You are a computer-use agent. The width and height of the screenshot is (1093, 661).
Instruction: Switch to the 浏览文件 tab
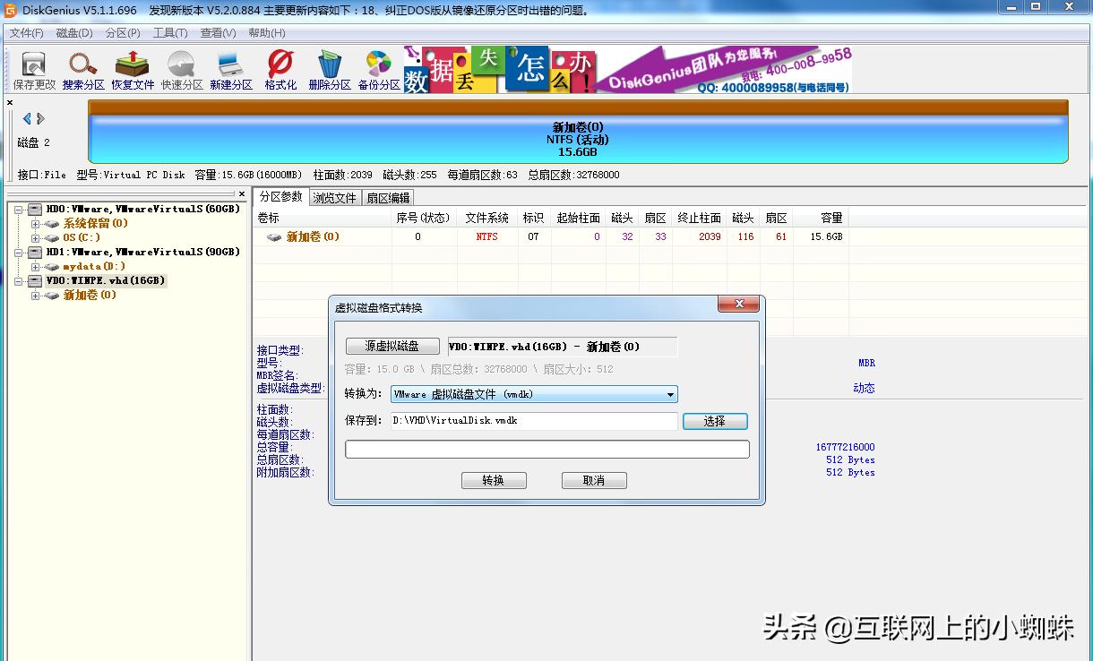pos(335,197)
